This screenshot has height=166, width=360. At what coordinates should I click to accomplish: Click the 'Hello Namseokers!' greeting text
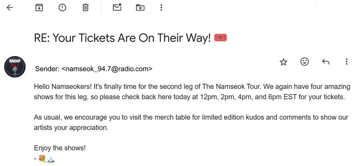(x=60, y=87)
